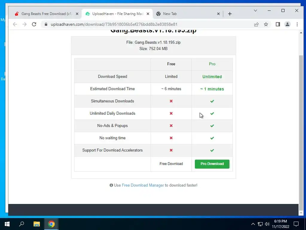Click the address bar URL

tap(114, 24)
